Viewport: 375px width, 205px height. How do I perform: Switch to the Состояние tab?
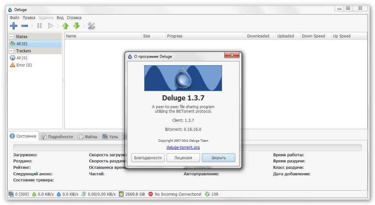pyautogui.click(x=23, y=136)
